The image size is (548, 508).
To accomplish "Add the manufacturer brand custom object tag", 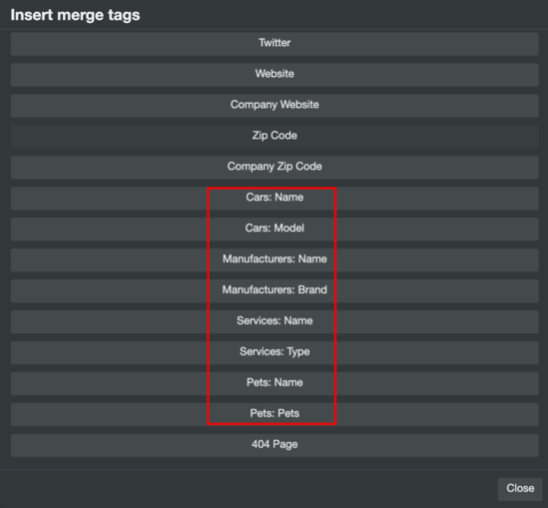I will (274, 290).
